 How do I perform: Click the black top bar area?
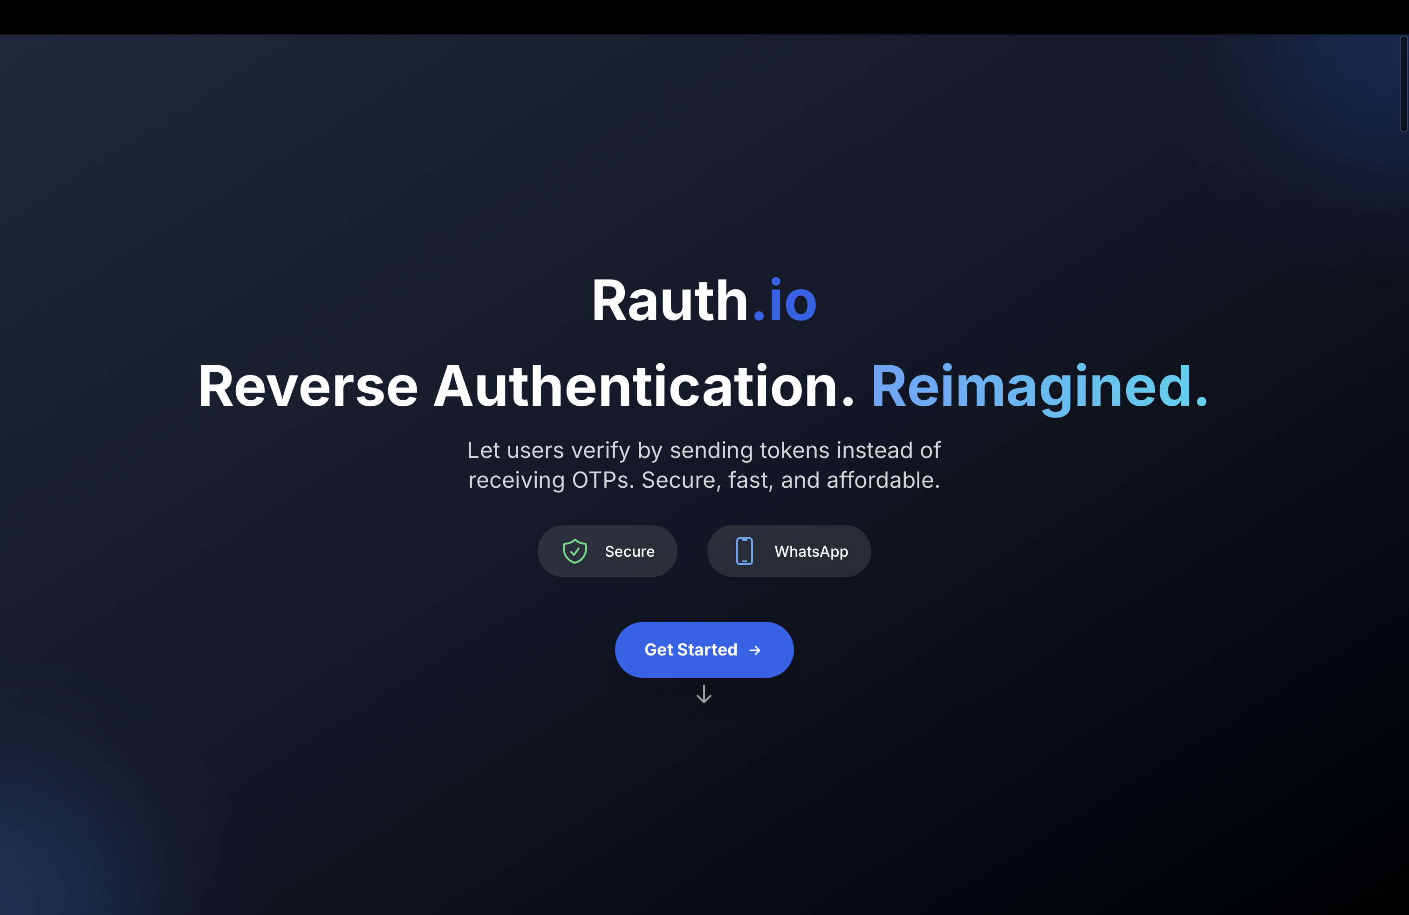704,17
